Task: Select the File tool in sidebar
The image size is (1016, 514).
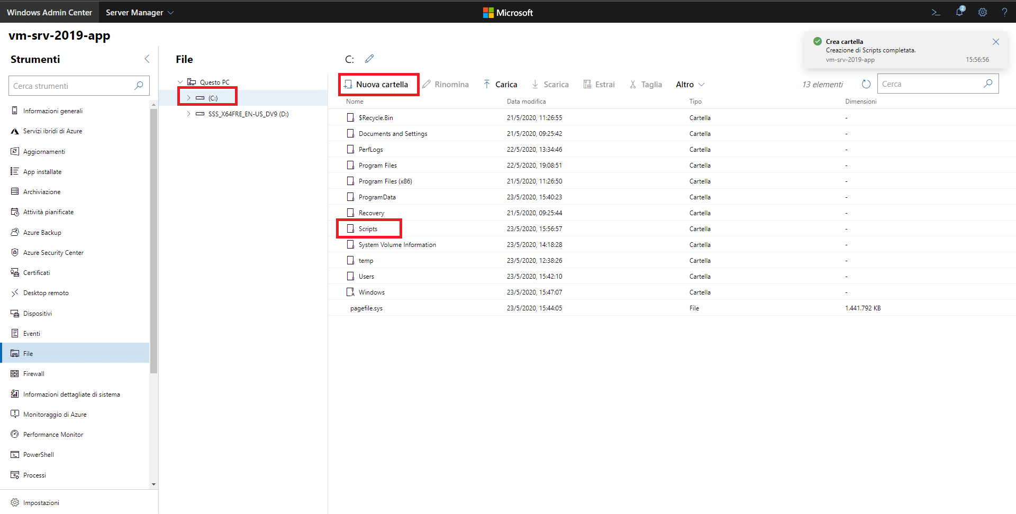Action: click(75, 354)
